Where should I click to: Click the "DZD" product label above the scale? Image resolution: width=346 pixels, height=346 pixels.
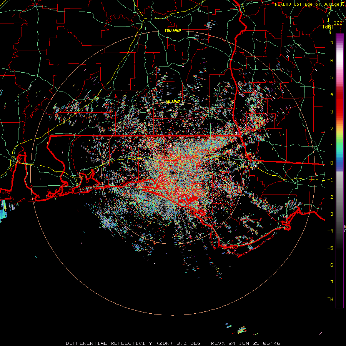pyautogui.click(x=338, y=23)
